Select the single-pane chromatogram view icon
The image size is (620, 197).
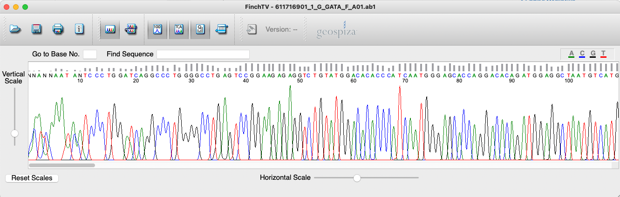(x=110, y=29)
